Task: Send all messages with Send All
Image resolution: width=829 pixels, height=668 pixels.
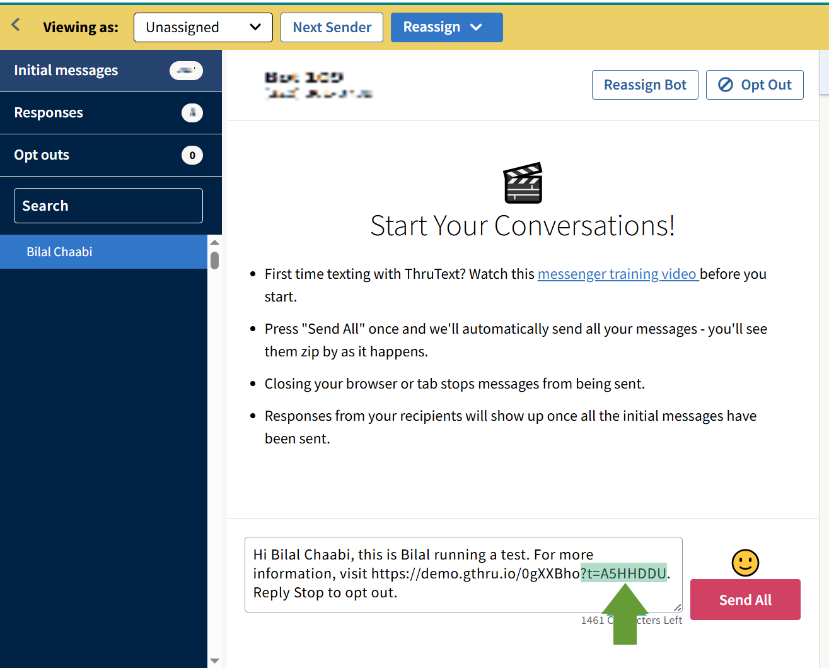Action: pyautogui.click(x=745, y=599)
